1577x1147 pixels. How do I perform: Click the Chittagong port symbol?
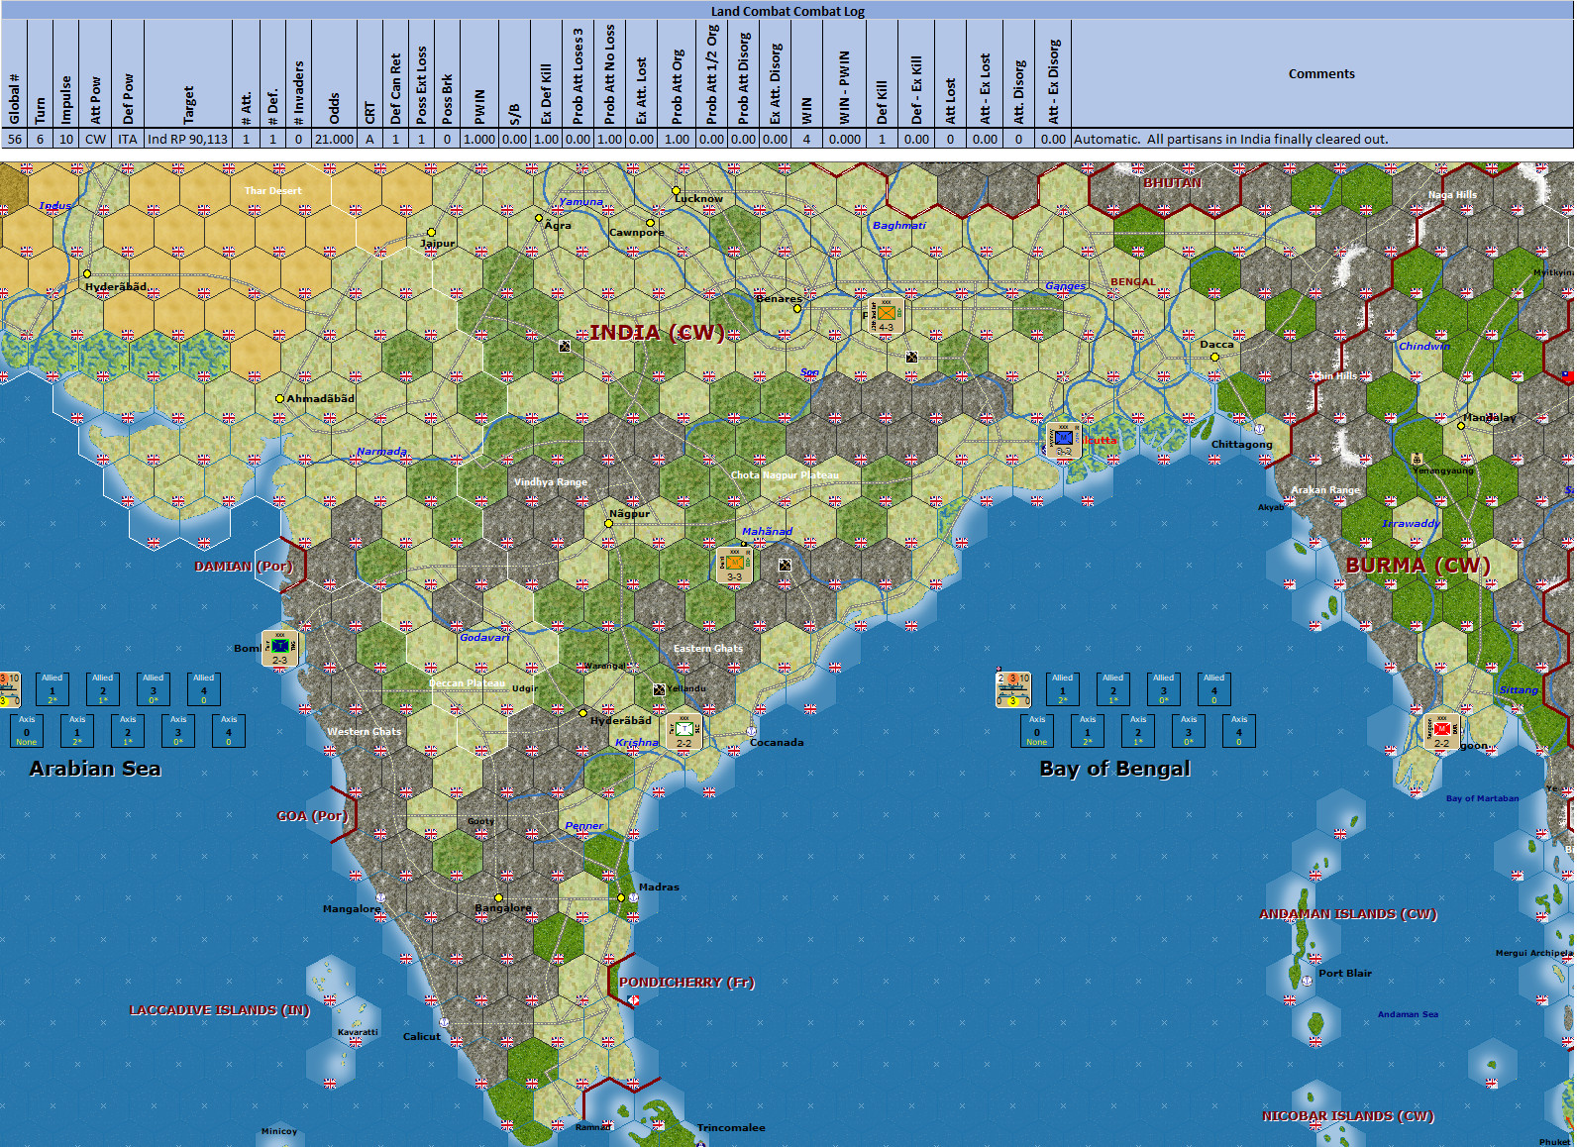click(x=1259, y=429)
